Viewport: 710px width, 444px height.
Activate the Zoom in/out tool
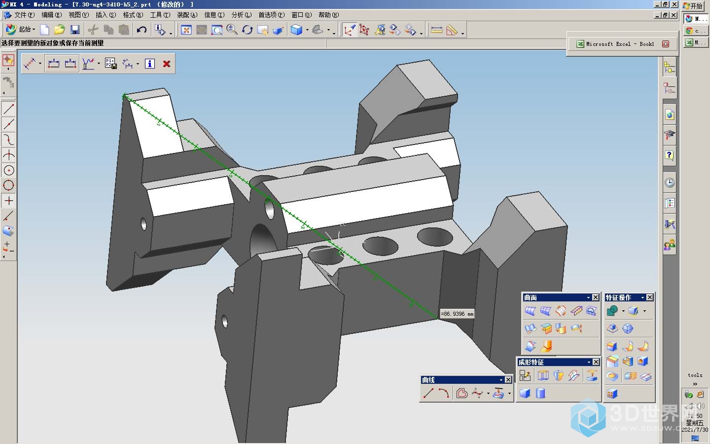[232, 30]
